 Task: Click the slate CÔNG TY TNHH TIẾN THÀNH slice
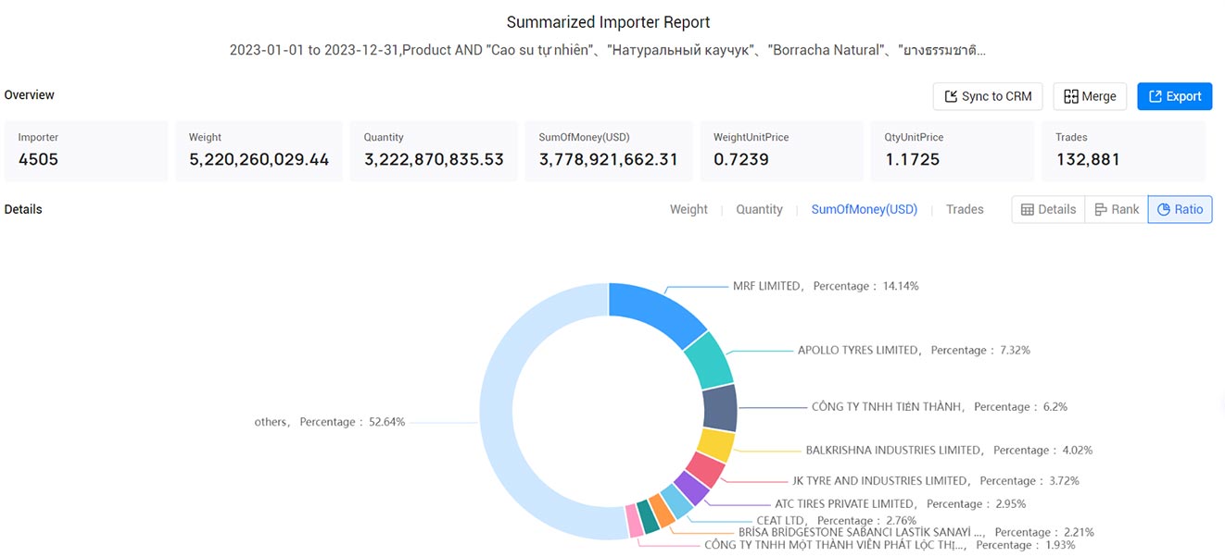pos(720,408)
